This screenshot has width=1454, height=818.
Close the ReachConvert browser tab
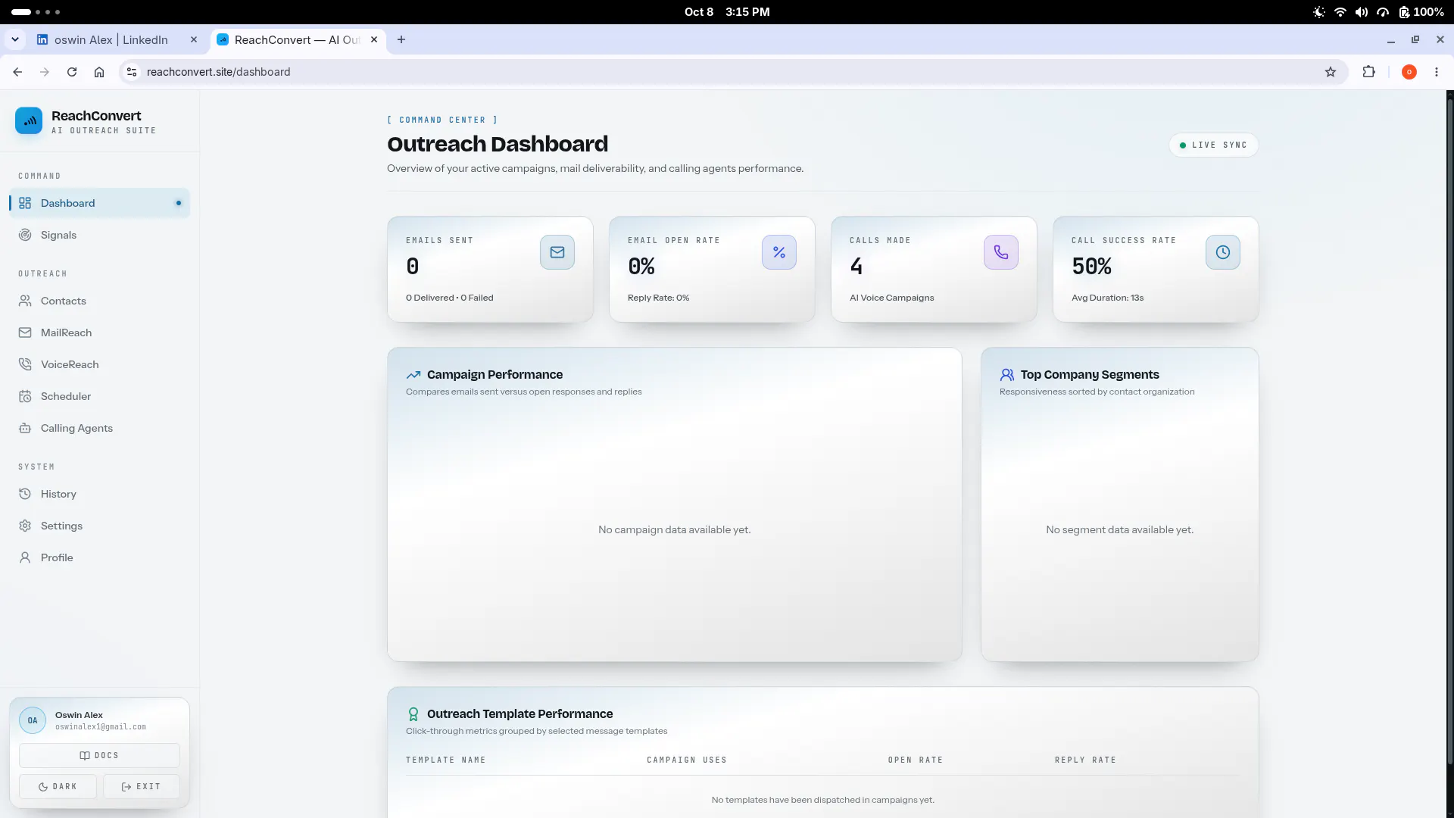[x=374, y=39]
